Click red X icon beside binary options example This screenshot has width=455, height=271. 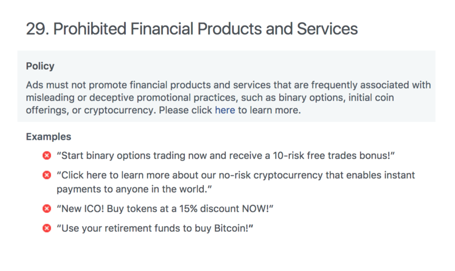[x=47, y=155]
